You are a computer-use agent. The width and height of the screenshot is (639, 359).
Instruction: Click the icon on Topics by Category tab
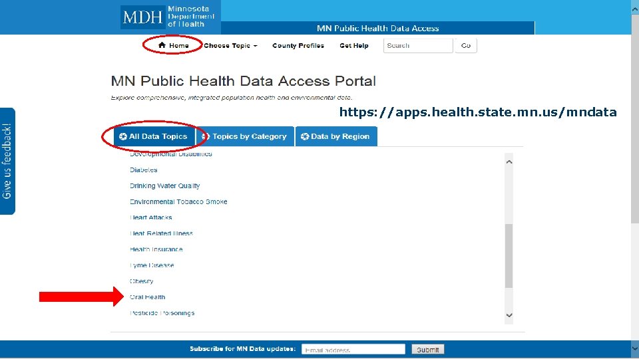(206, 136)
